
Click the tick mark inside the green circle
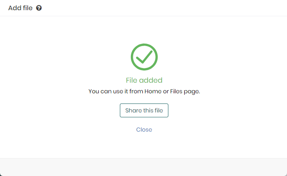click(144, 57)
